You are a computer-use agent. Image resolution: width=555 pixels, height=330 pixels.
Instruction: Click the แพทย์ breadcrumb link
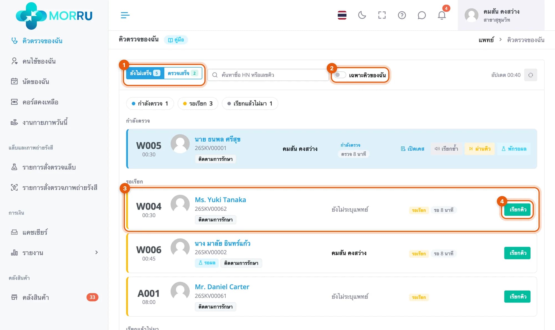pyautogui.click(x=486, y=40)
